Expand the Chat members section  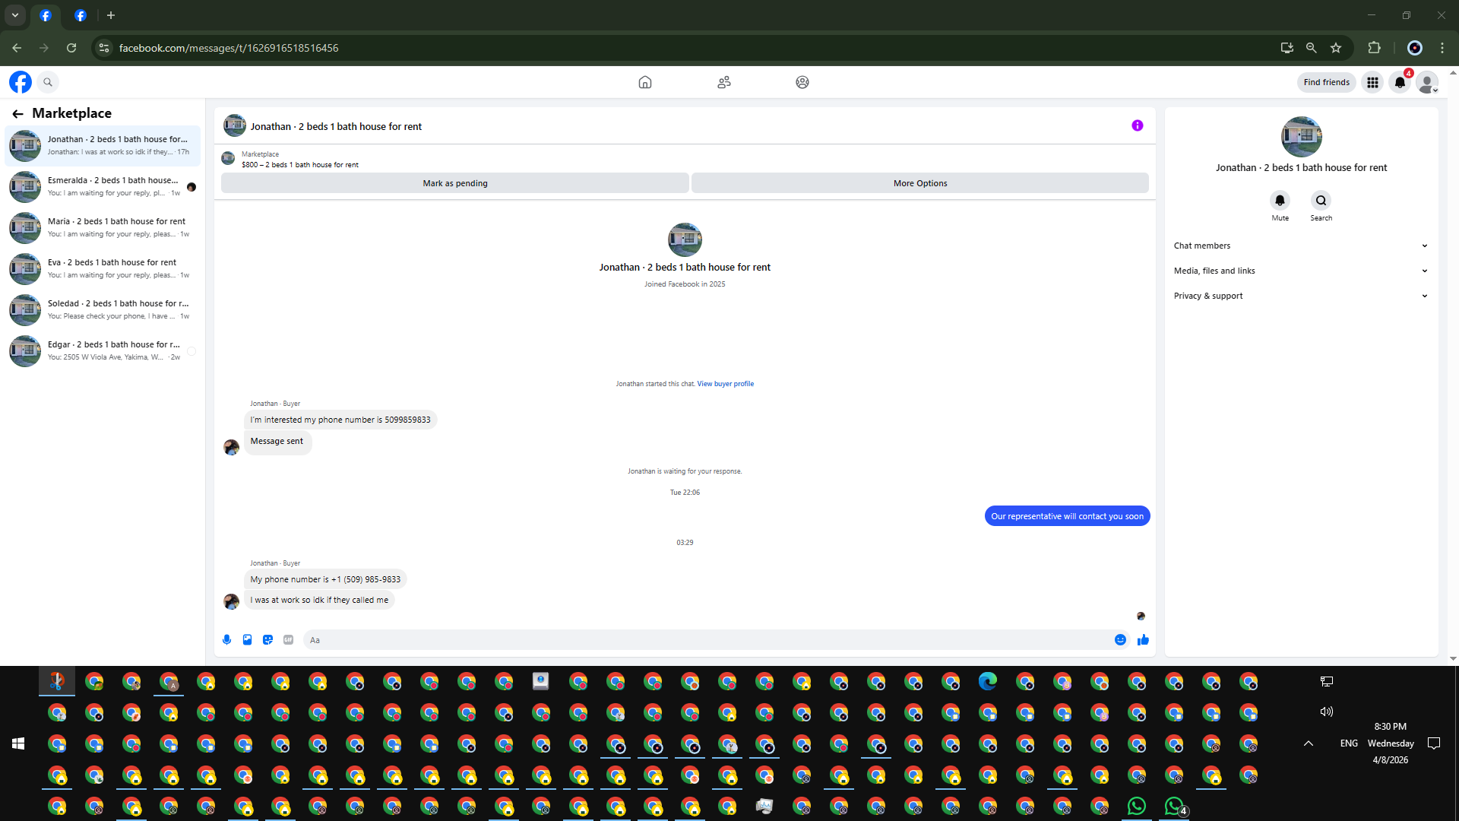(1300, 246)
